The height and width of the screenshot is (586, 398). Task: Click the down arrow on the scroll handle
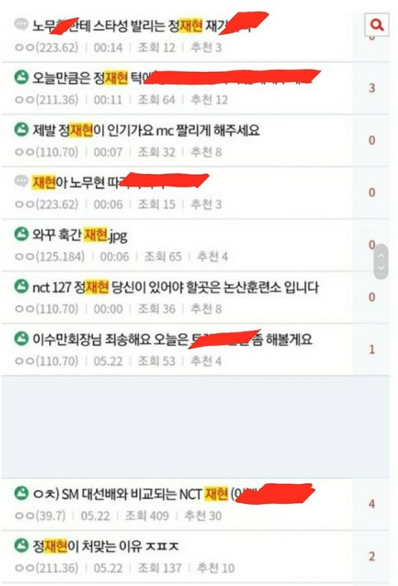click(x=381, y=268)
